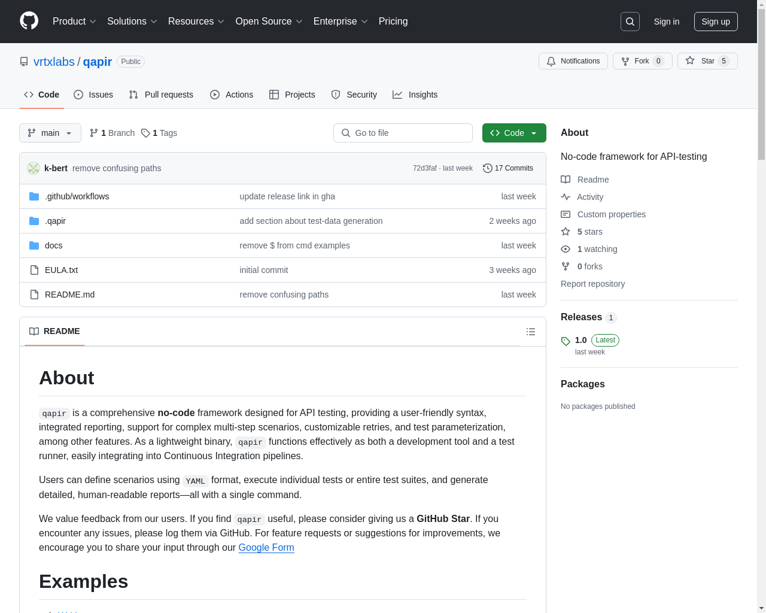This screenshot has width=766, height=613.
Task: Click the EULA.txt file icon
Action: tap(34, 270)
